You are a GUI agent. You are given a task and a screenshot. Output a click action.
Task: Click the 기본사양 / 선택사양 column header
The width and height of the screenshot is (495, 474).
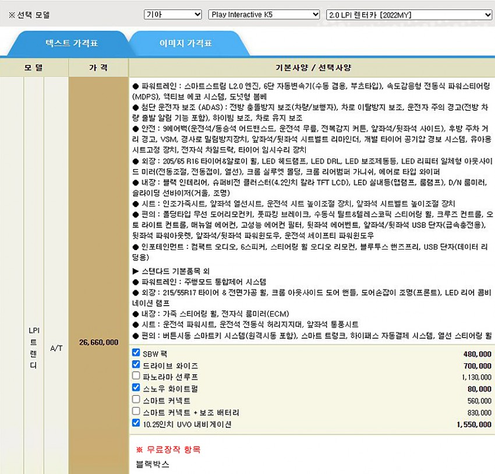pyautogui.click(x=313, y=68)
